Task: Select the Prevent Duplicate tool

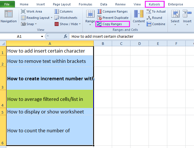Action: coord(113,18)
